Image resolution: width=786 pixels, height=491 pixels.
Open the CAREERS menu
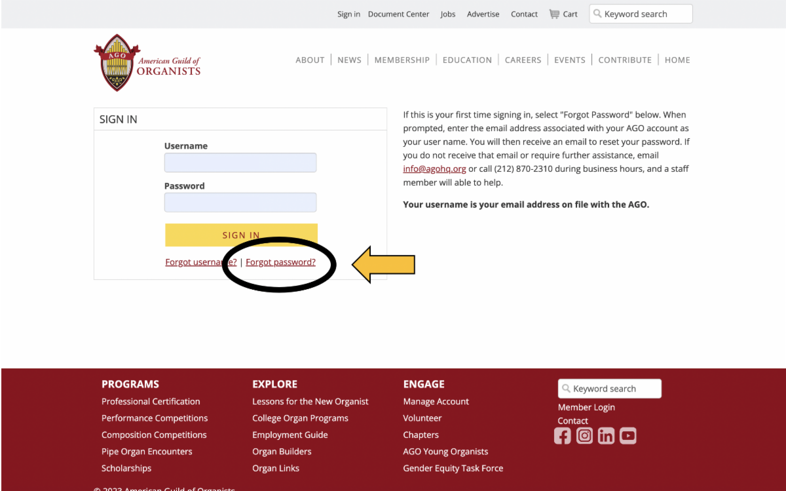coord(523,60)
